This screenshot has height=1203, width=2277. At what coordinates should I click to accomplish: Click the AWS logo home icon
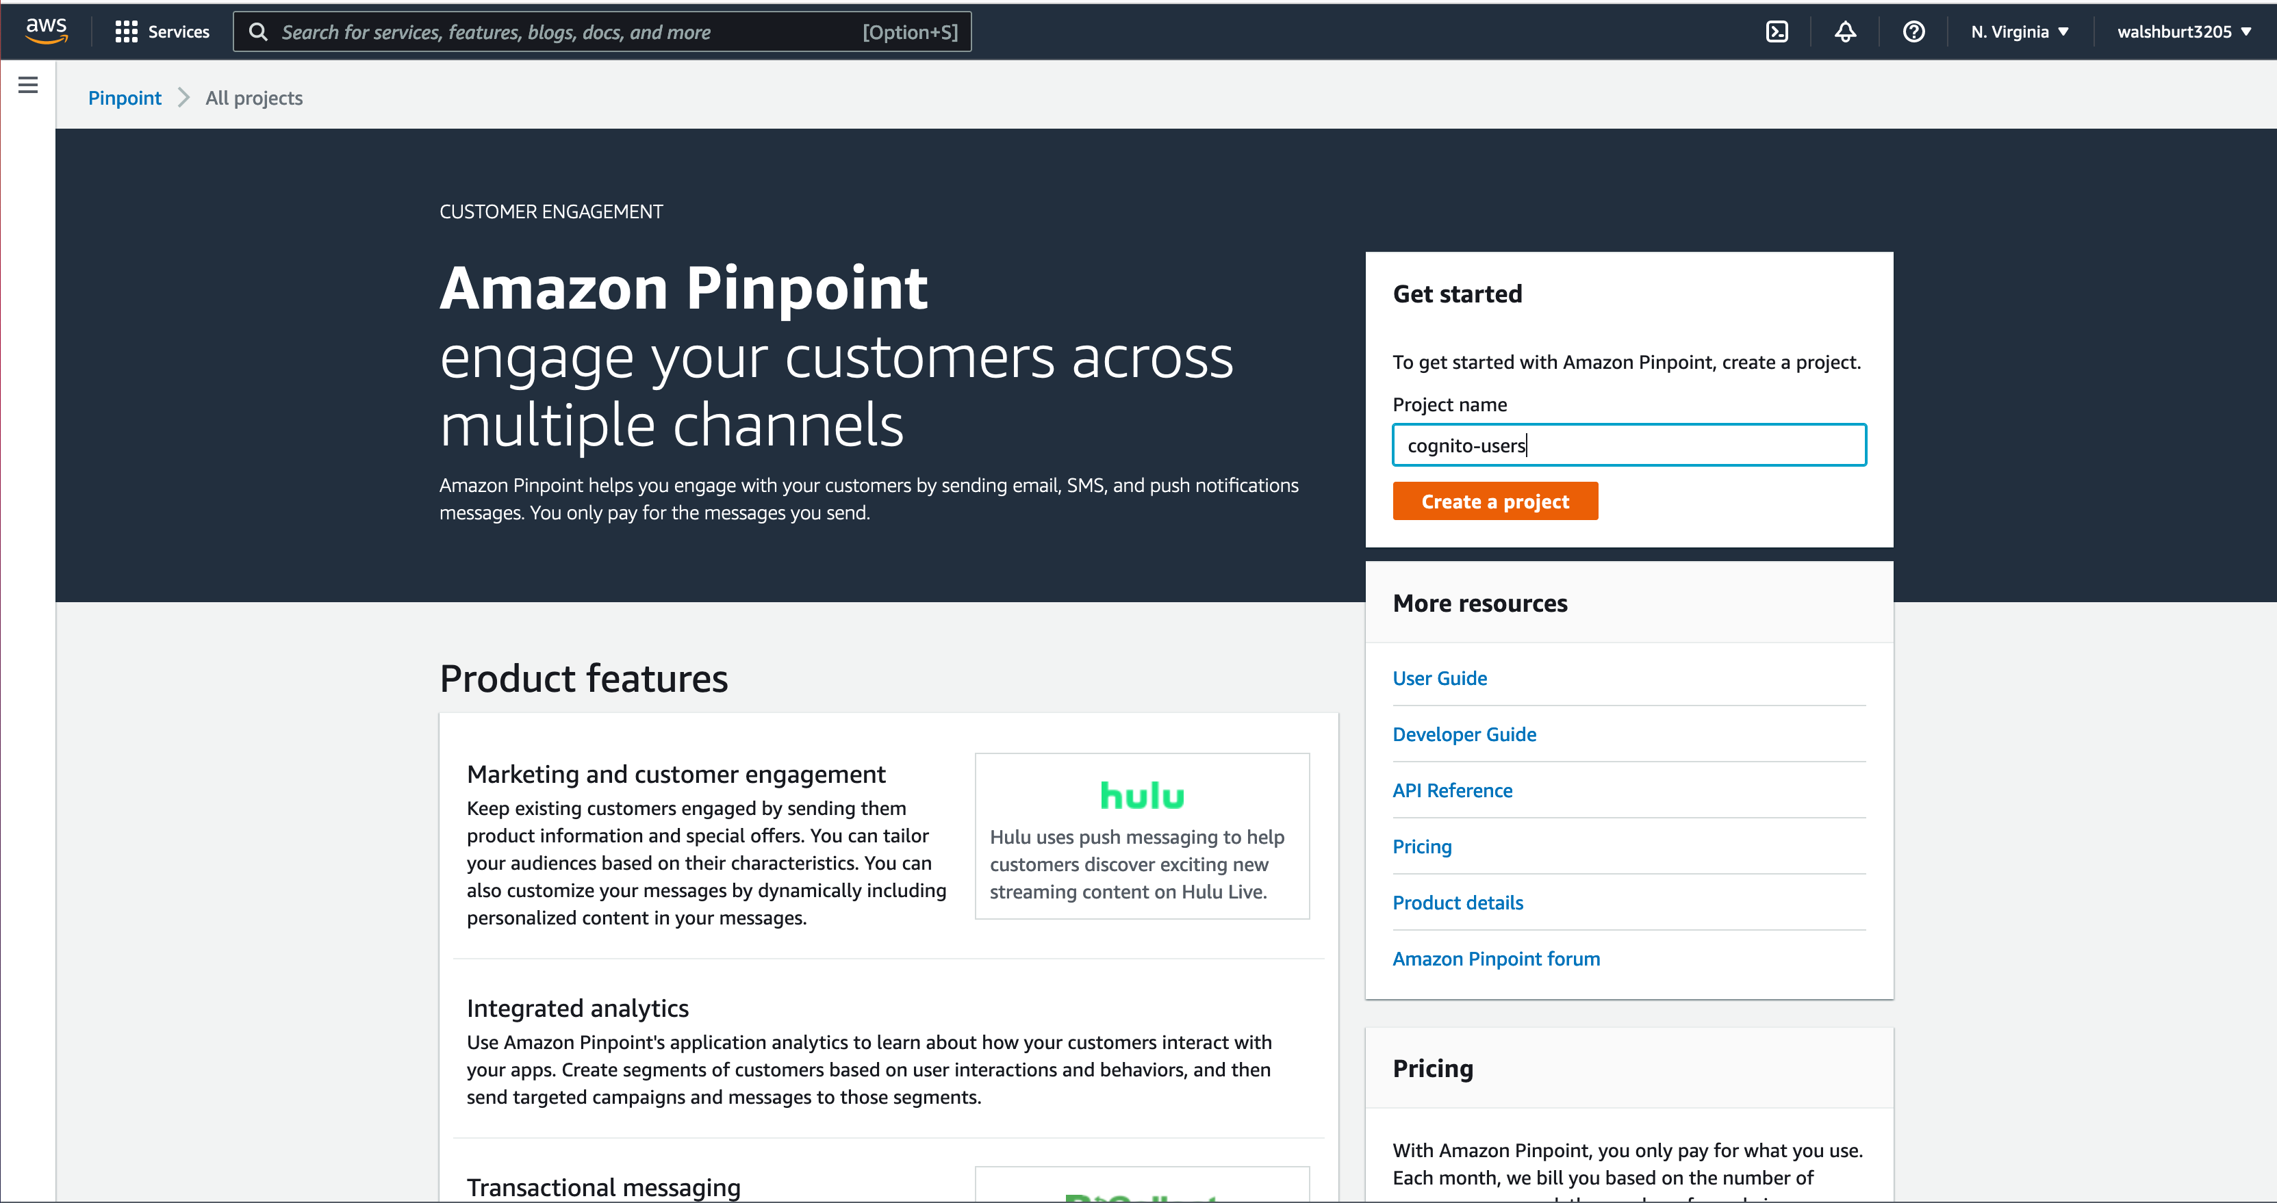coord(46,31)
